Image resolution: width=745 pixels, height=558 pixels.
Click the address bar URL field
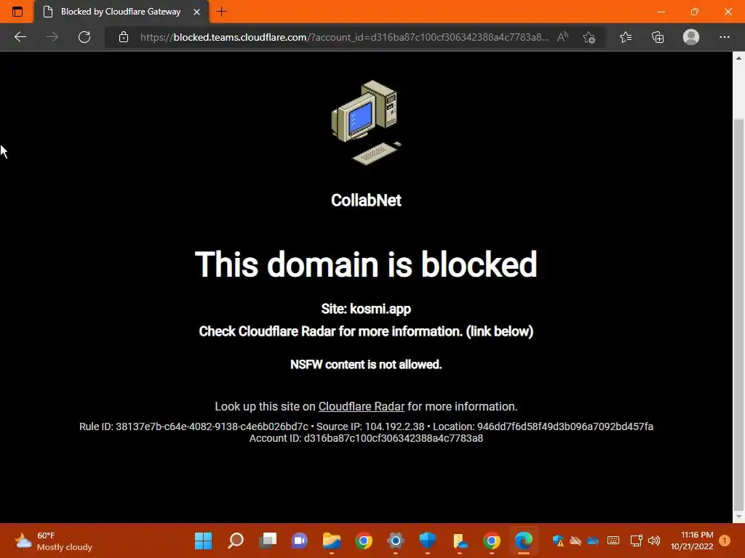[344, 37]
